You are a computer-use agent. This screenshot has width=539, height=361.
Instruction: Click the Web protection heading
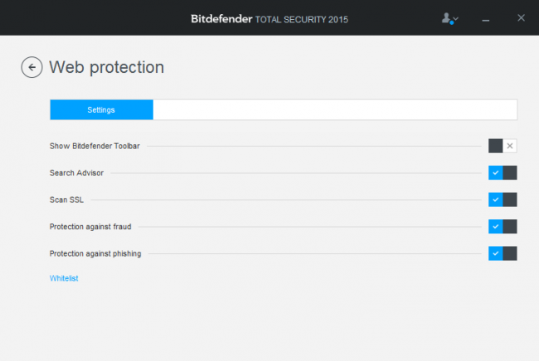pos(107,67)
